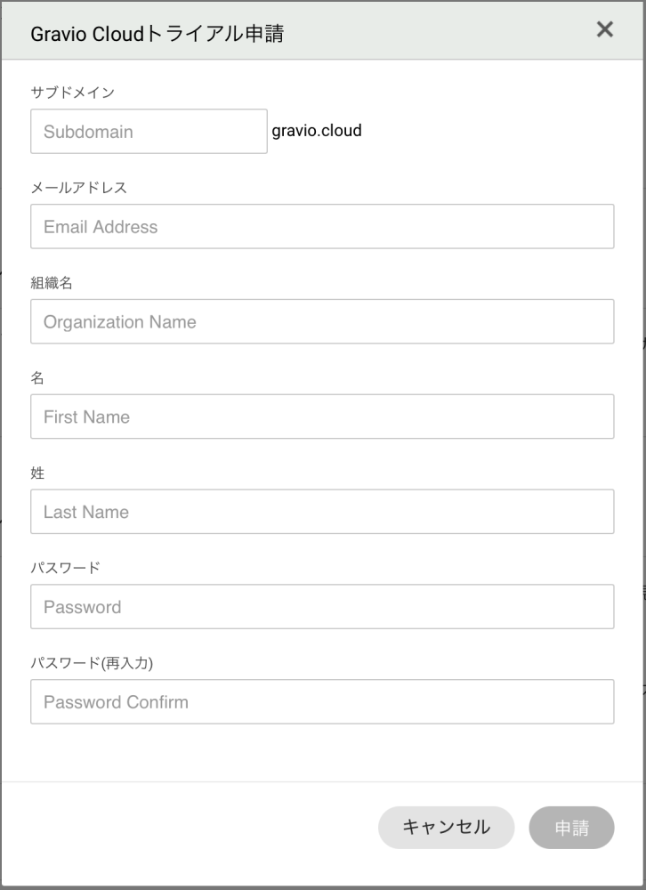The width and height of the screenshot is (646, 890).
Task: Click the 名 label above First Name
Action: click(x=37, y=377)
